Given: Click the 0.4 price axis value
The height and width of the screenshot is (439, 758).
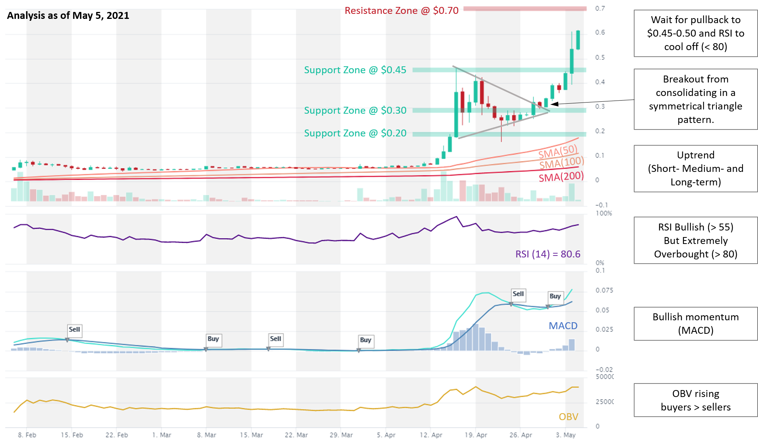Looking at the screenshot, I should pos(600,82).
